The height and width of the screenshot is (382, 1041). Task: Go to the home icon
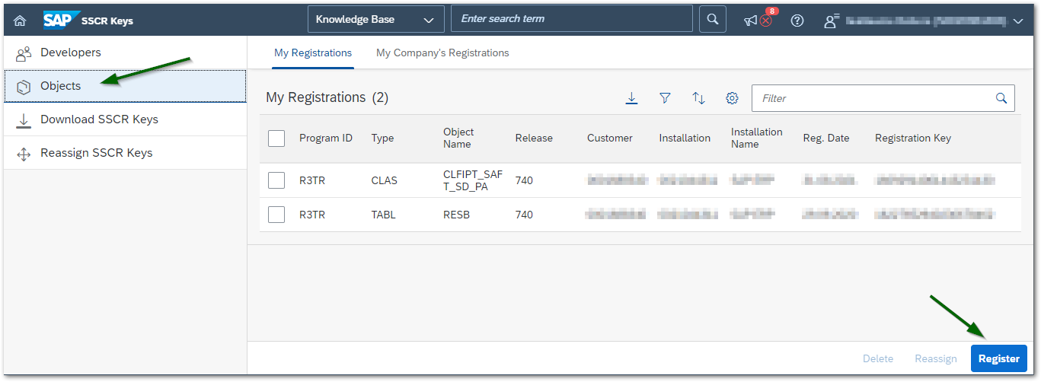[x=20, y=21]
